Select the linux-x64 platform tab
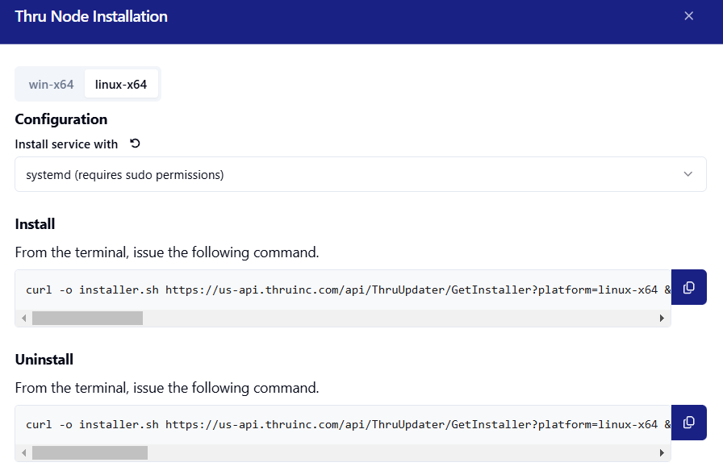Viewport: 723px width, 475px height. [121, 84]
